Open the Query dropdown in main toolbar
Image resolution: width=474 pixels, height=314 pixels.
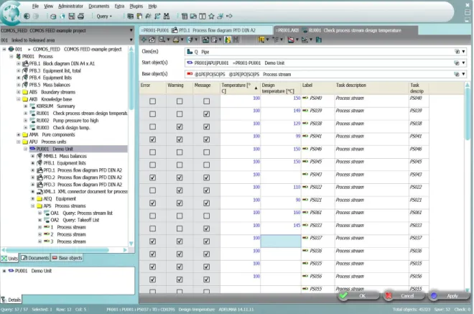(104, 17)
